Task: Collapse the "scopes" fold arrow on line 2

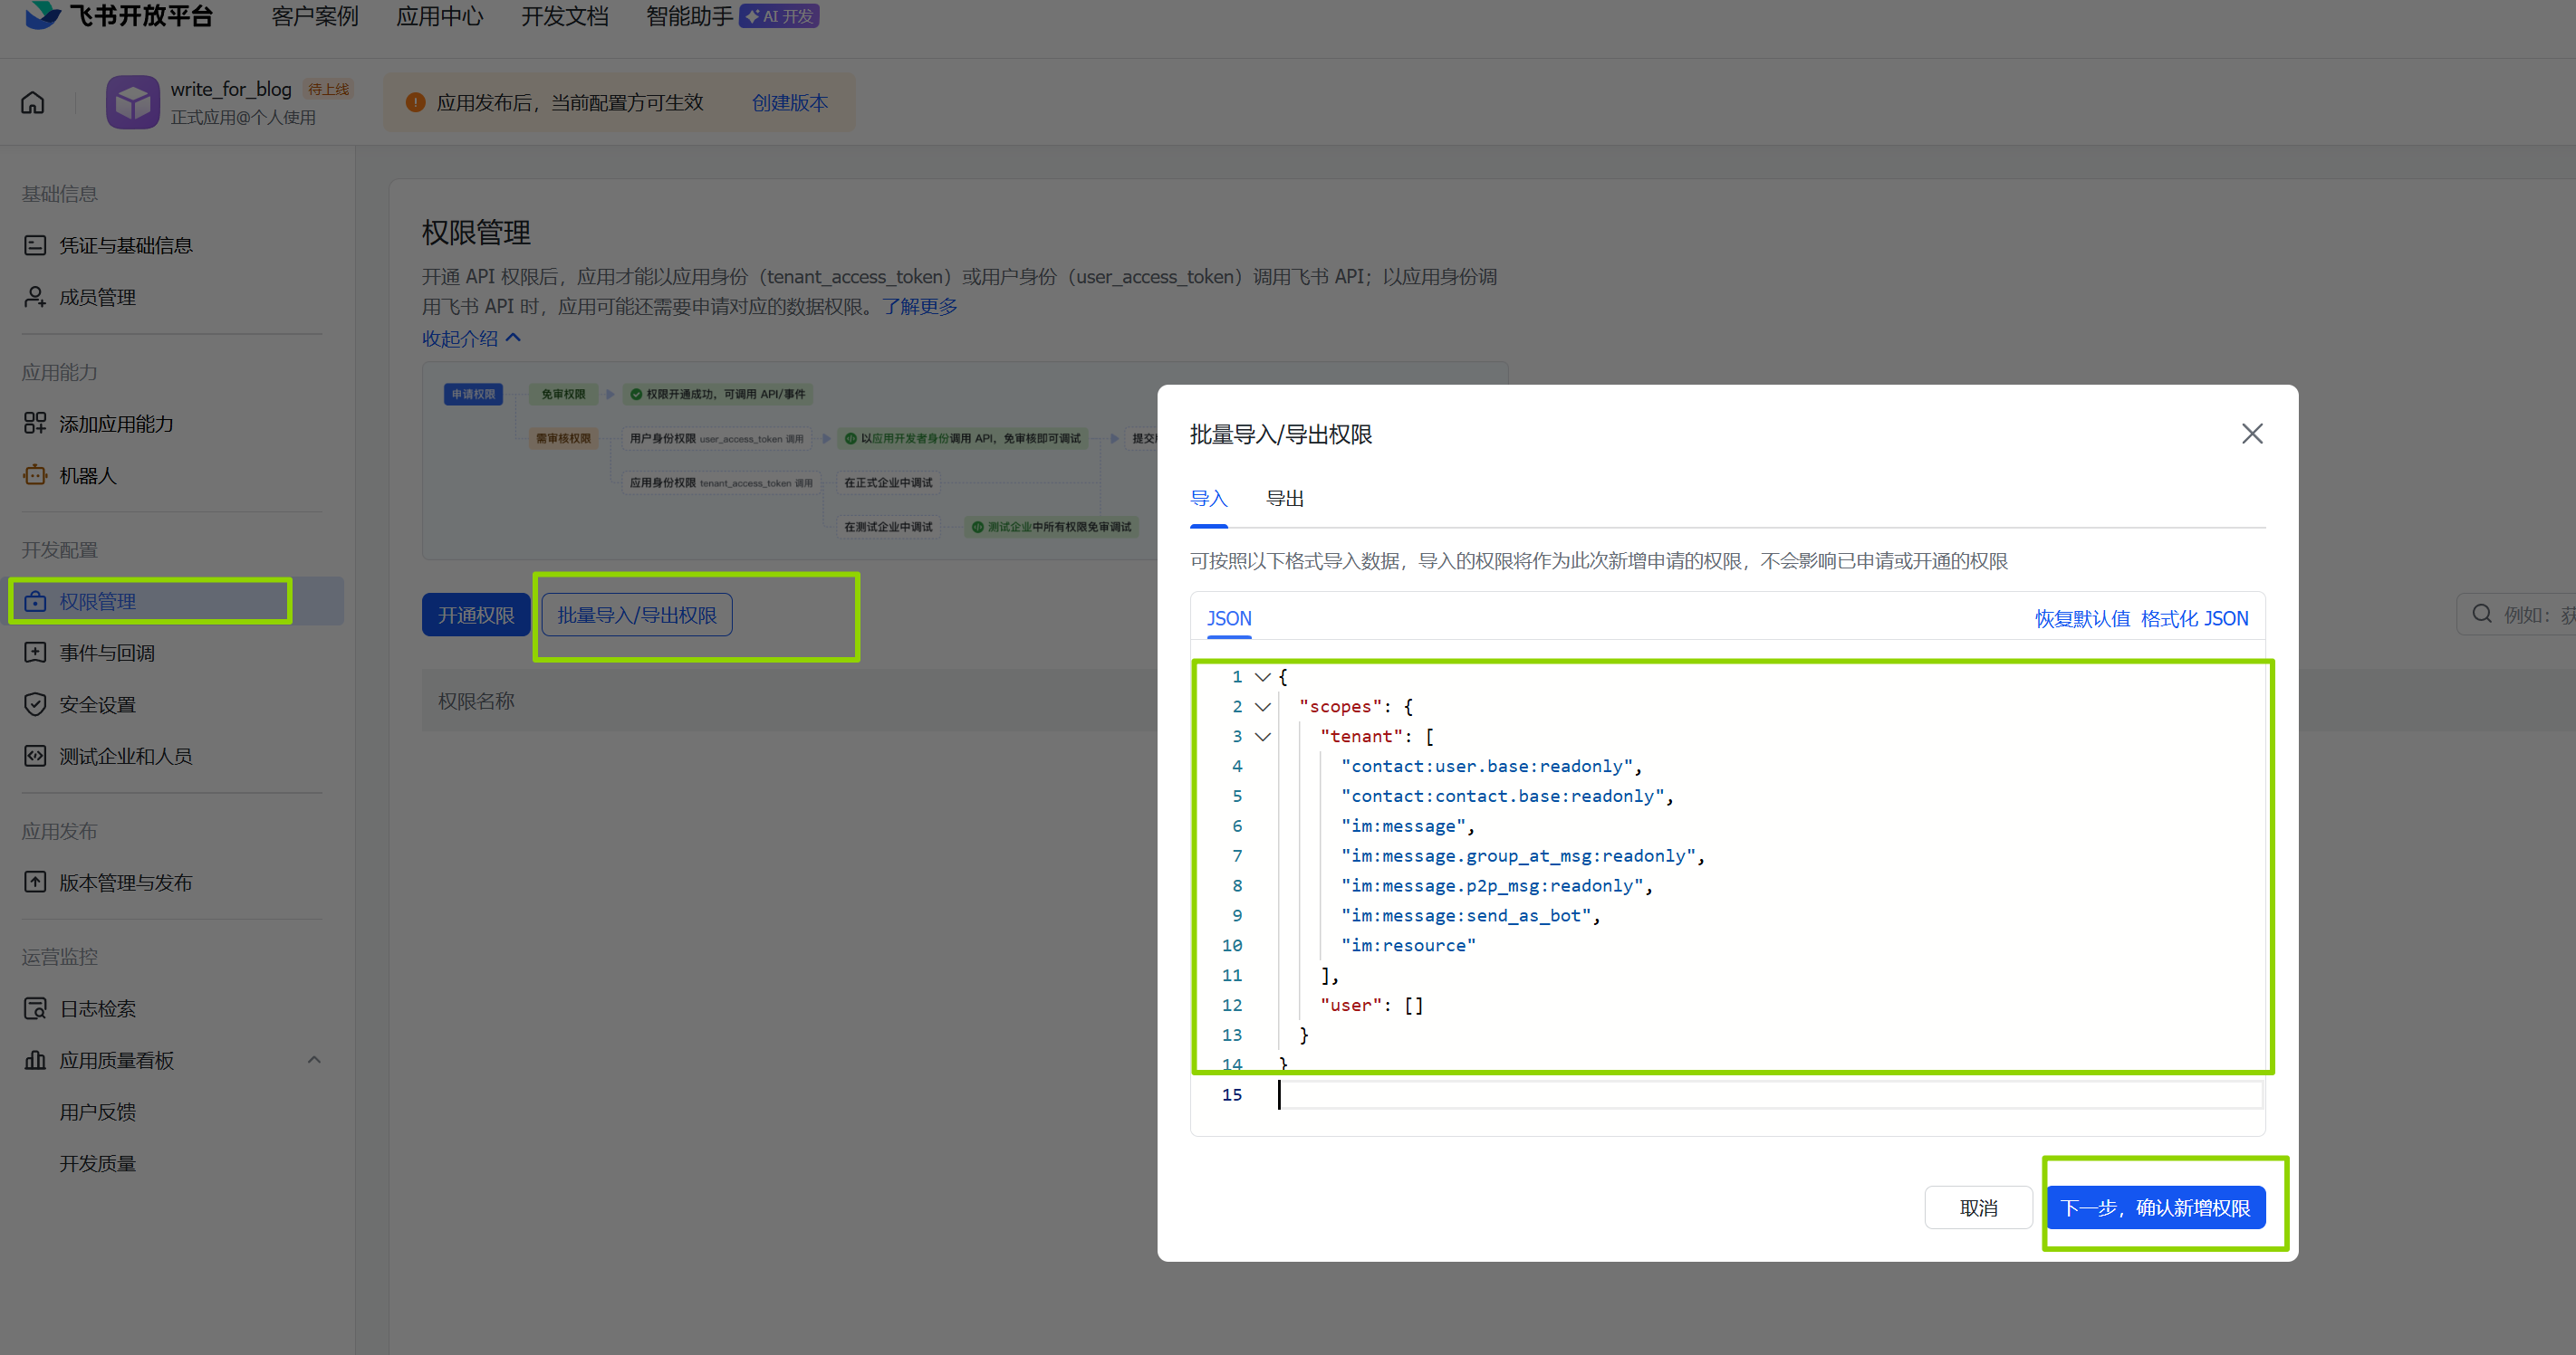Action: [x=1263, y=708]
